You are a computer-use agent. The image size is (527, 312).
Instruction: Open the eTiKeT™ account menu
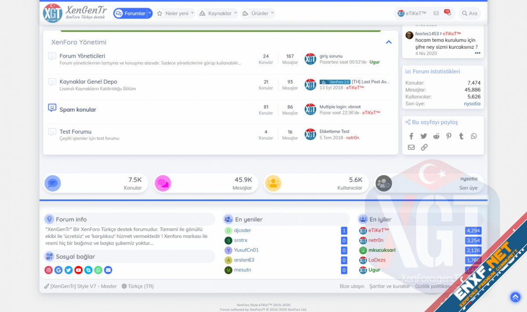tap(411, 14)
